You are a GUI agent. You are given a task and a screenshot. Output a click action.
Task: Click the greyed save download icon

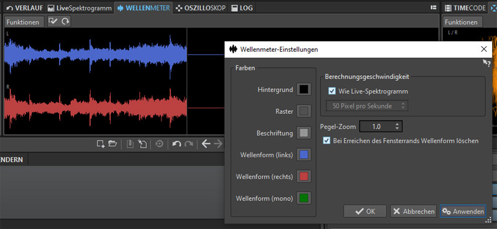[130, 144]
